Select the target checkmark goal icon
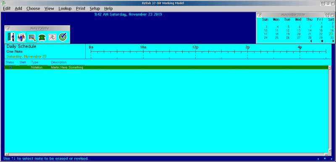 pos(63,37)
